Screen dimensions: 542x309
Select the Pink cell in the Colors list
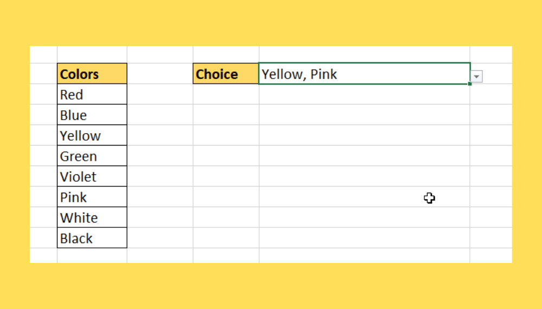point(92,197)
